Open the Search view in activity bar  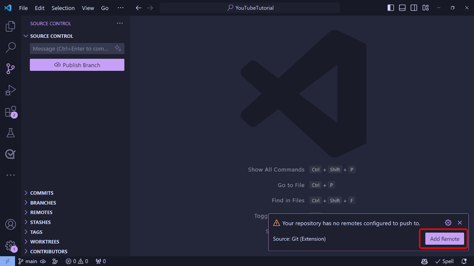click(11, 47)
